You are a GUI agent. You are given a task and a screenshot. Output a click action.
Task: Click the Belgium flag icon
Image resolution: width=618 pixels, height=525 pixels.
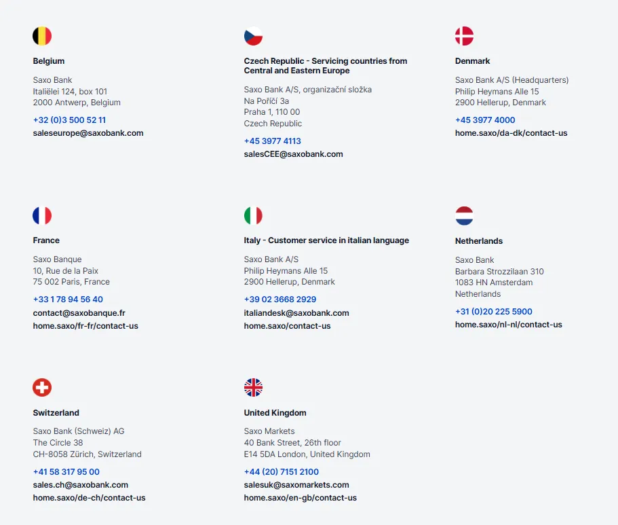(x=42, y=36)
